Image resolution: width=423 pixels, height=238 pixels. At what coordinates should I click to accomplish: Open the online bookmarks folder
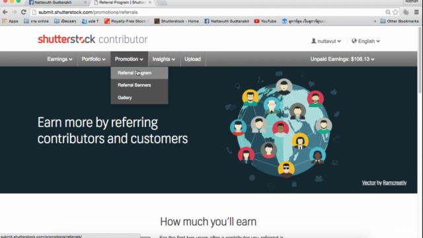click(x=36, y=21)
